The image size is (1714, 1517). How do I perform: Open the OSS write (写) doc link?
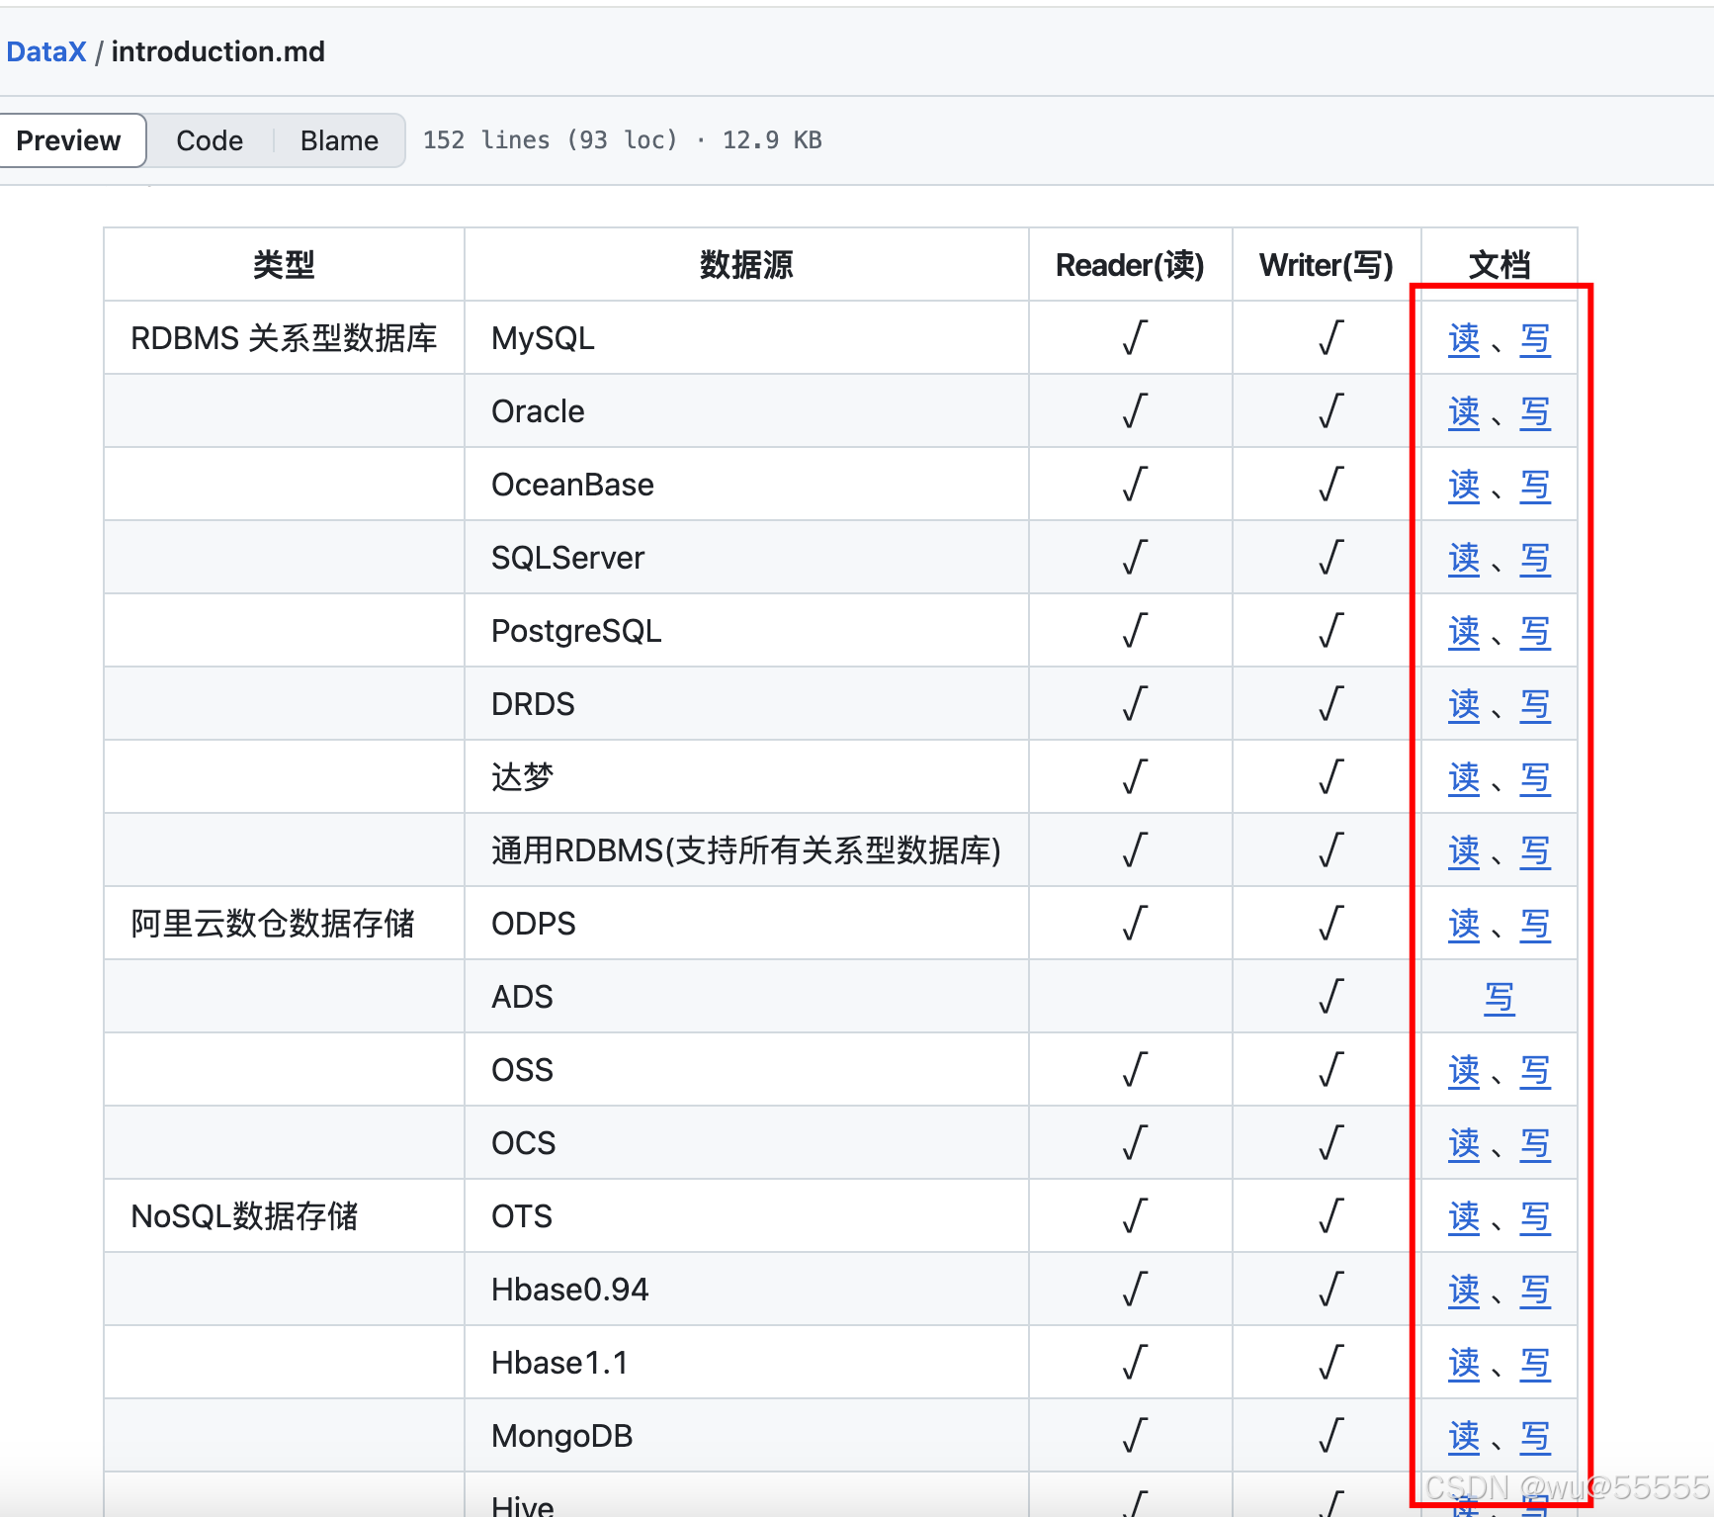1535,1071
